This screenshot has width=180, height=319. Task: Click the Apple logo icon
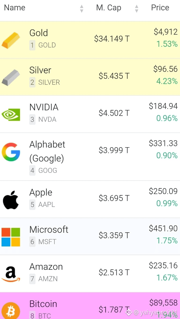point(11,199)
